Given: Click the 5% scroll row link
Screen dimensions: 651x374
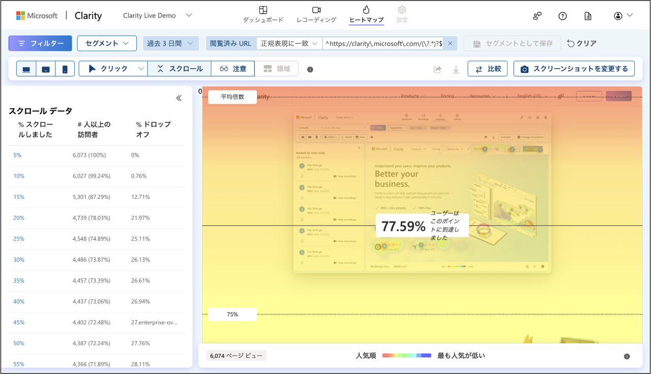Looking at the screenshot, I should 17,155.
